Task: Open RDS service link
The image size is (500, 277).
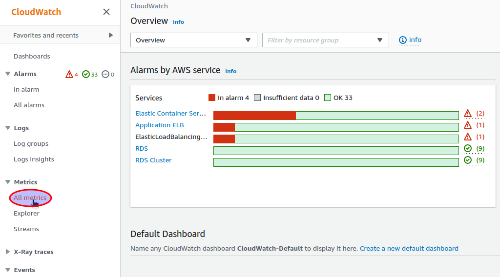Action: tap(142, 149)
